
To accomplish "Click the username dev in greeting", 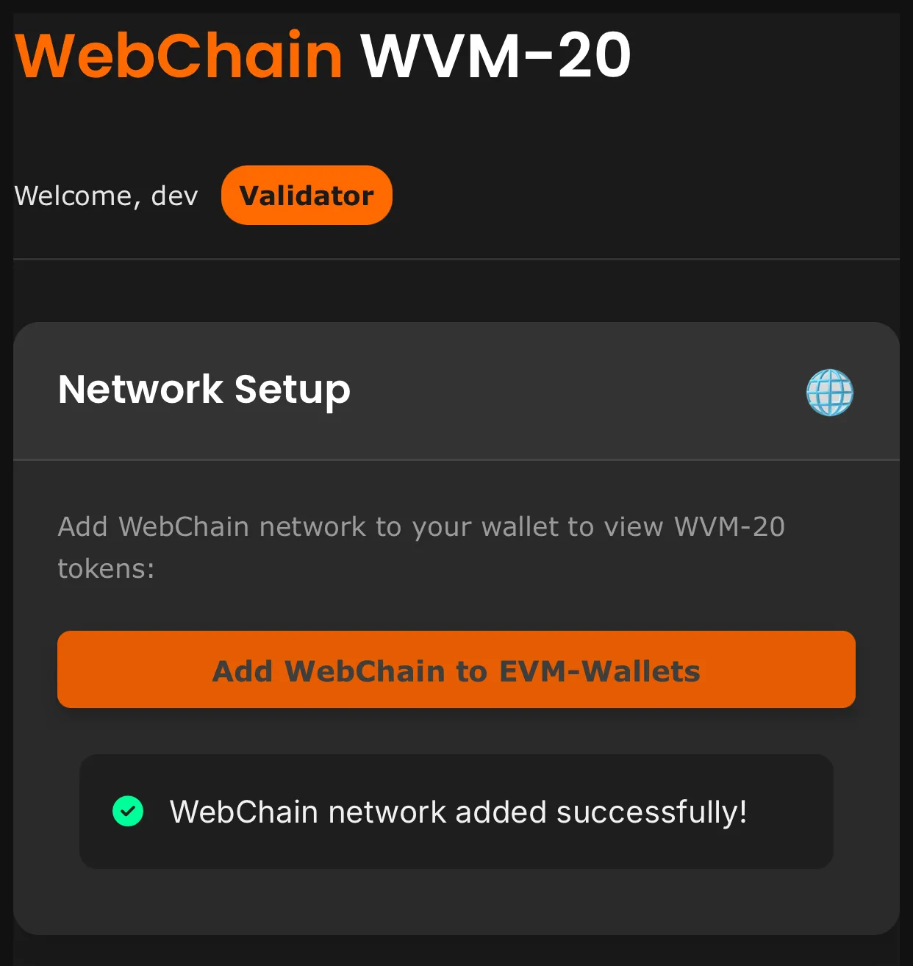I will pyautogui.click(x=175, y=196).
